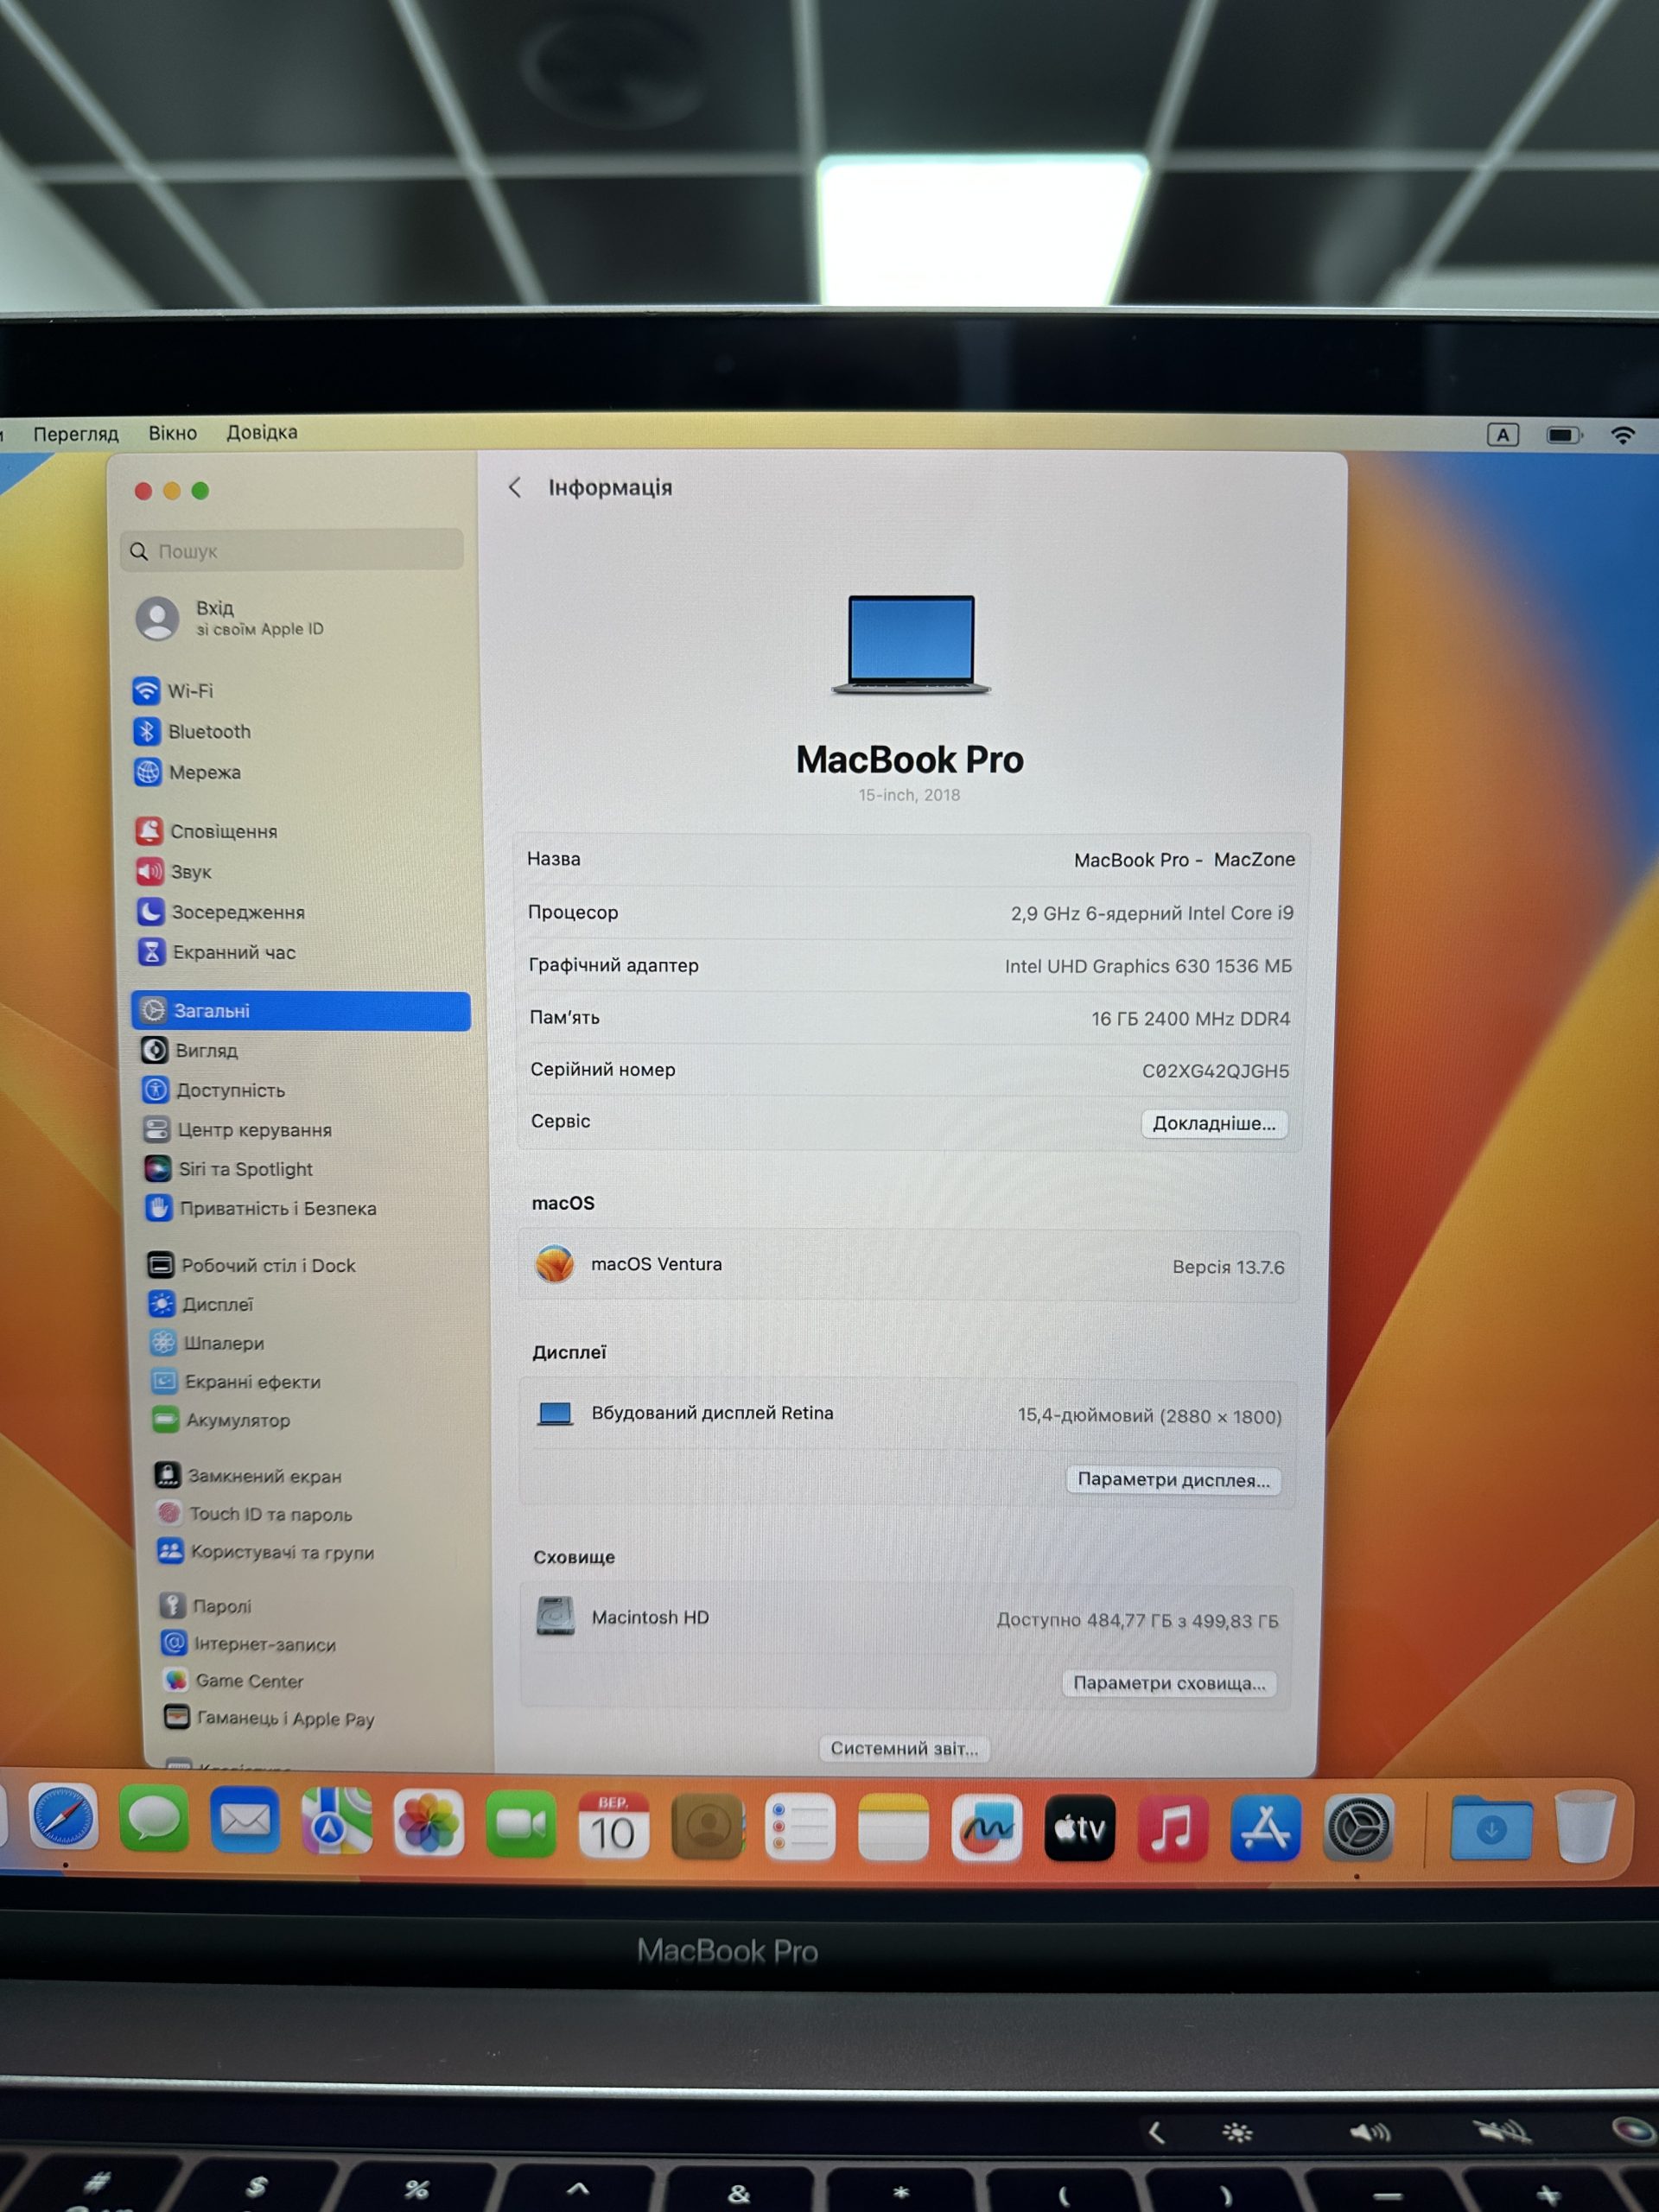Open Вигляд appearance settings

click(190, 1050)
